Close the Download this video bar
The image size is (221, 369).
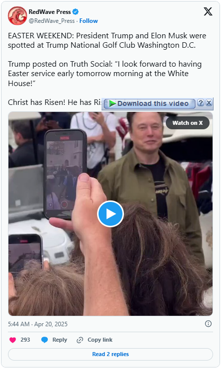click(x=209, y=103)
